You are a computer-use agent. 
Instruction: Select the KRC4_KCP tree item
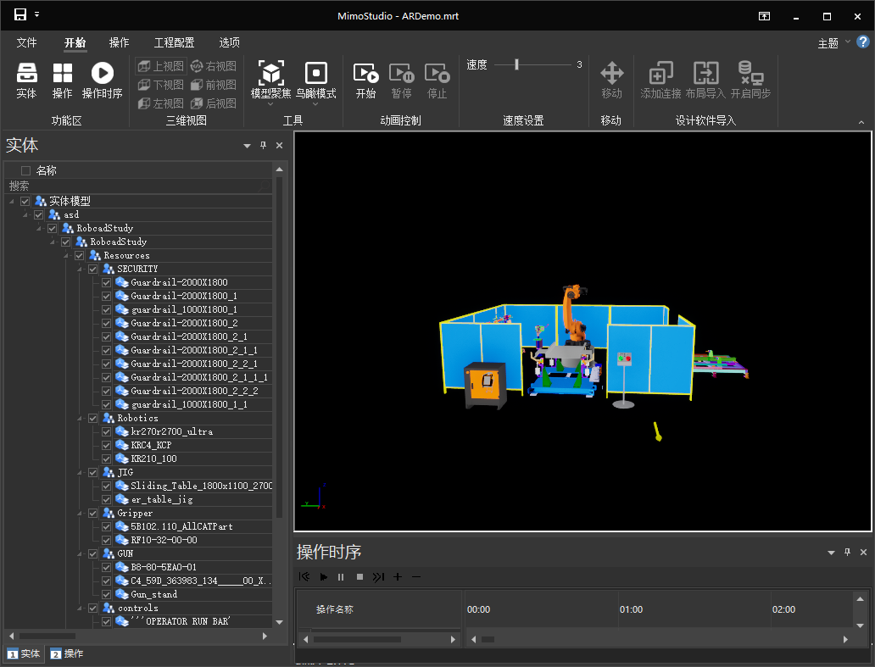151,445
